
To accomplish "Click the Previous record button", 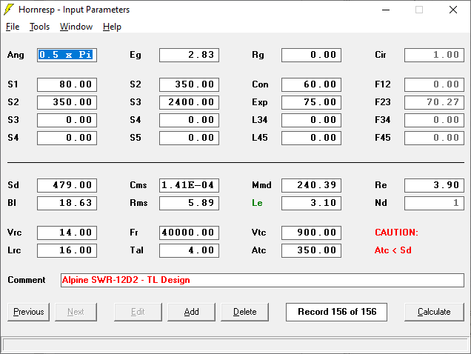I will 29,312.
